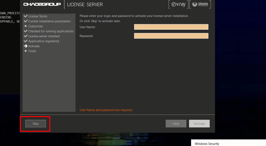Focus the Password input field

(x=171, y=36)
